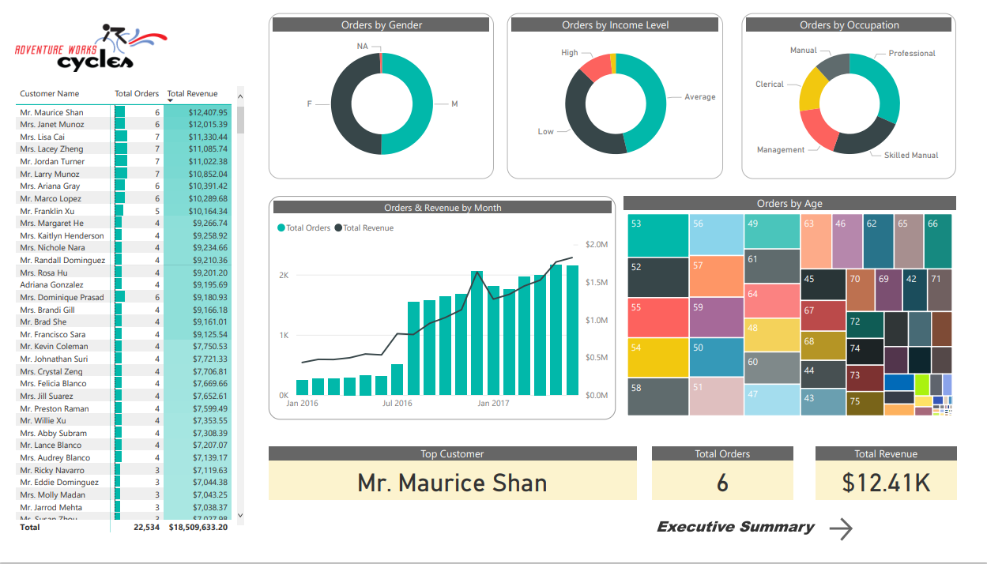
Task: Sort the table by Total Orders header
Action: pyautogui.click(x=136, y=93)
